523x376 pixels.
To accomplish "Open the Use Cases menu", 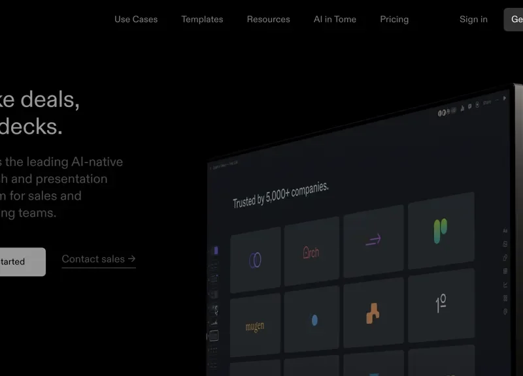I will tap(136, 19).
